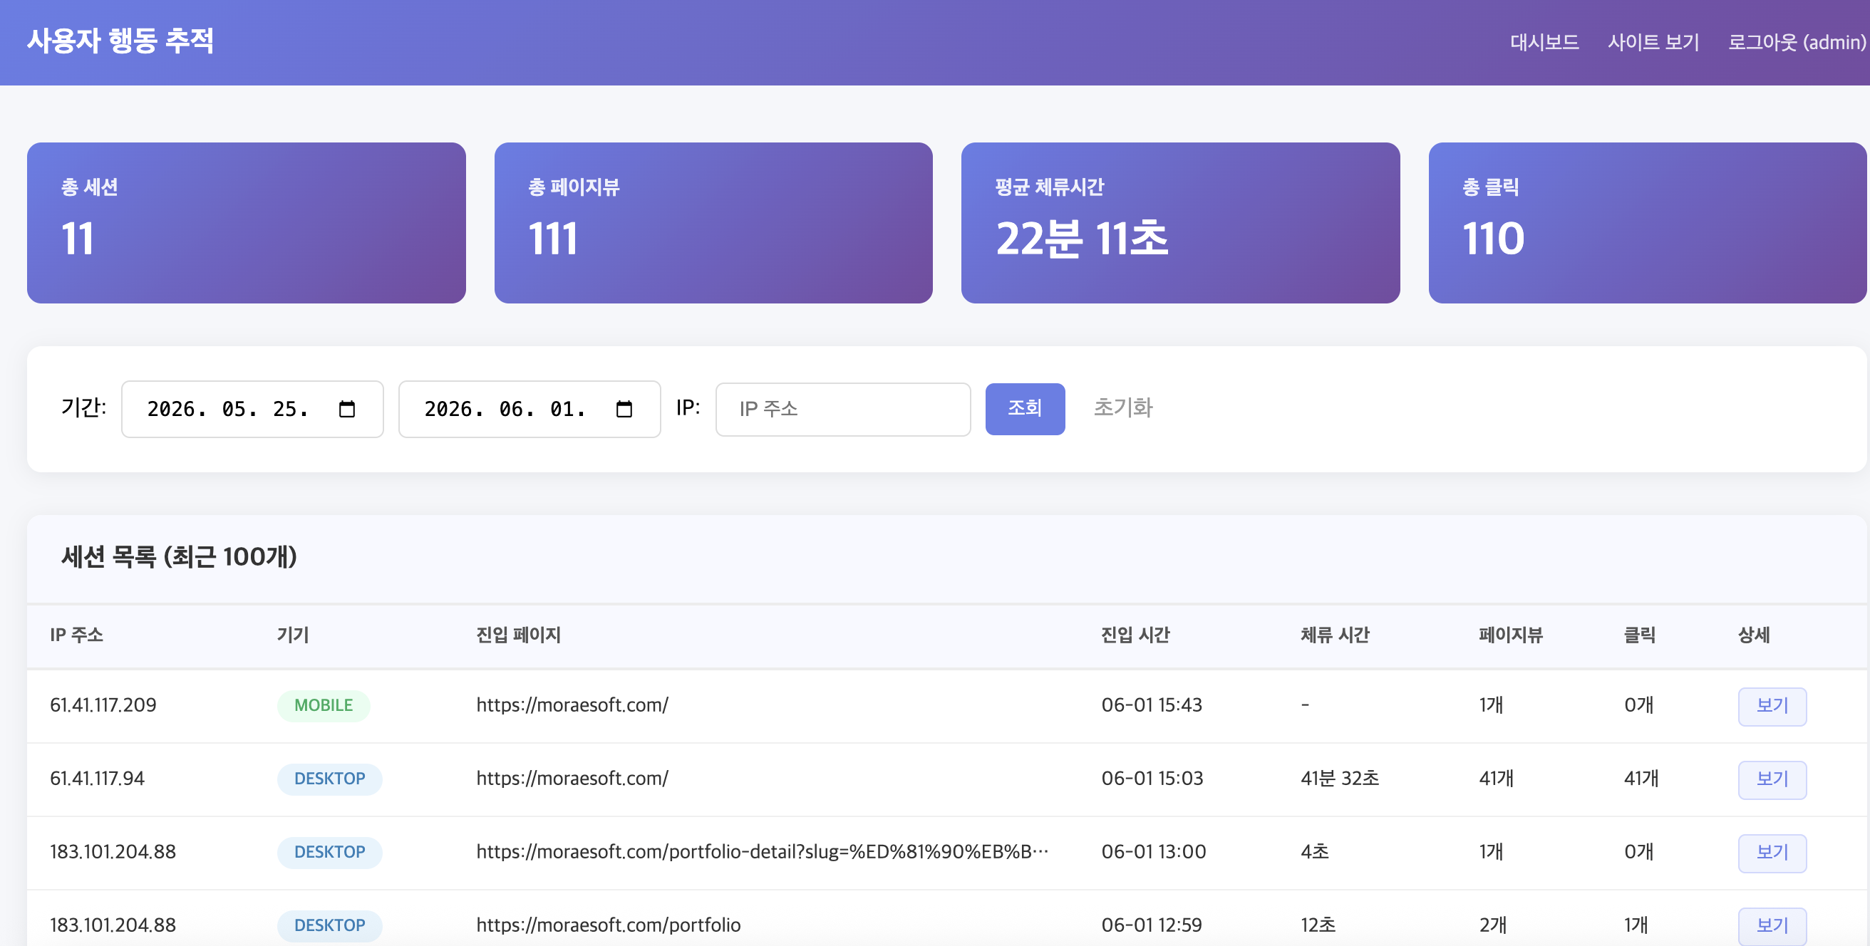This screenshot has width=1870, height=946.
Task: Focus the IP 주소 input field
Action: coord(842,409)
